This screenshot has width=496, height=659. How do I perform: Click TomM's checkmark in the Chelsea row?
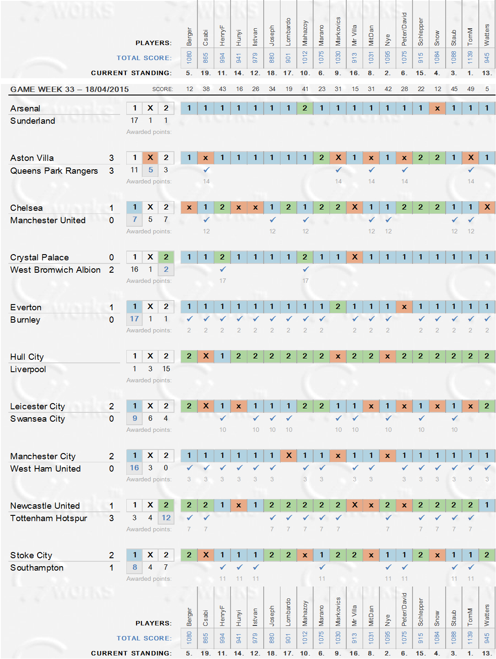pos(471,220)
